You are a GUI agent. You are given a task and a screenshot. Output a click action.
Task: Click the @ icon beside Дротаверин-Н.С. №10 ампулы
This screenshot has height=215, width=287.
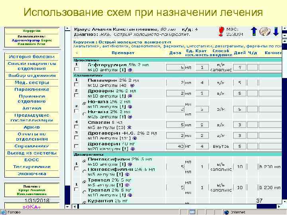[x=135, y=138]
